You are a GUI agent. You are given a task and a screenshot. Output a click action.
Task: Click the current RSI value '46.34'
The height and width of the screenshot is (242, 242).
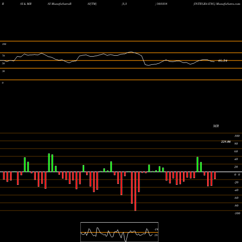[x=223, y=61]
